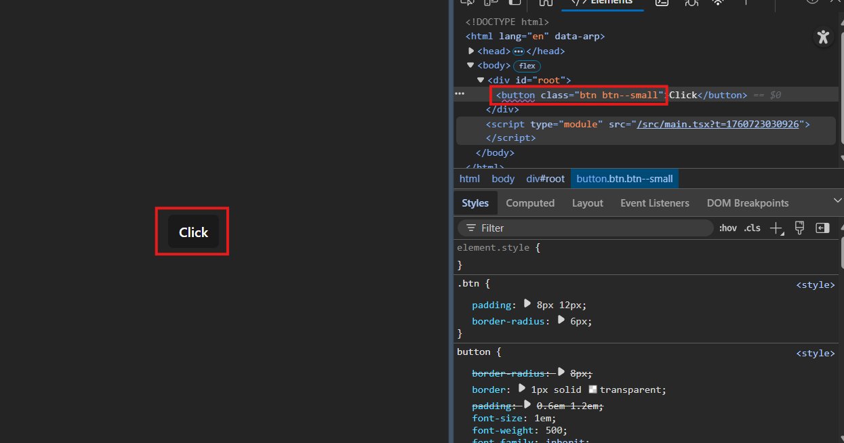Click the .btn selector text
Screen dimensions: 844x443
click(468, 284)
